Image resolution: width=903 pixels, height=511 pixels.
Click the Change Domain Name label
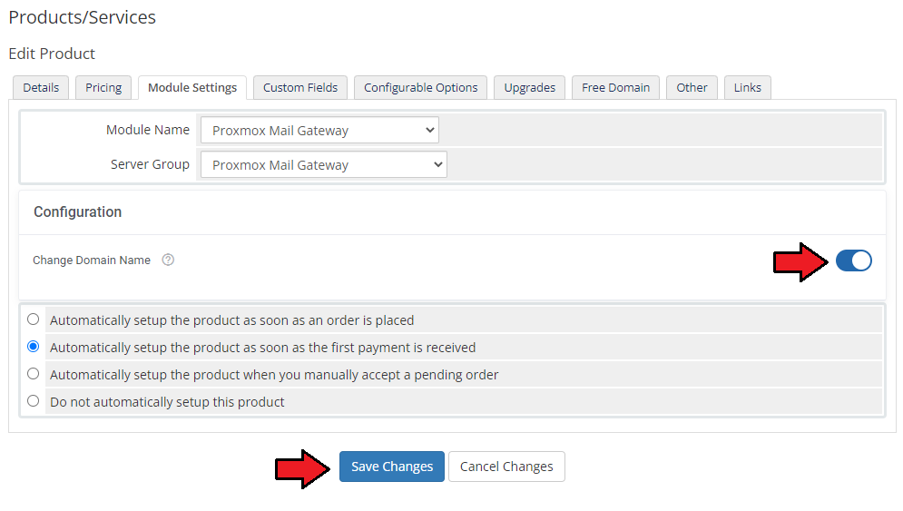pos(92,260)
